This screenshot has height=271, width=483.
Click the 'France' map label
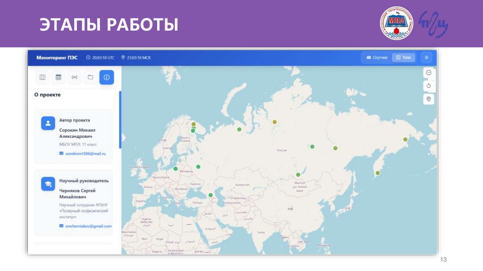(x=148, y=187)
